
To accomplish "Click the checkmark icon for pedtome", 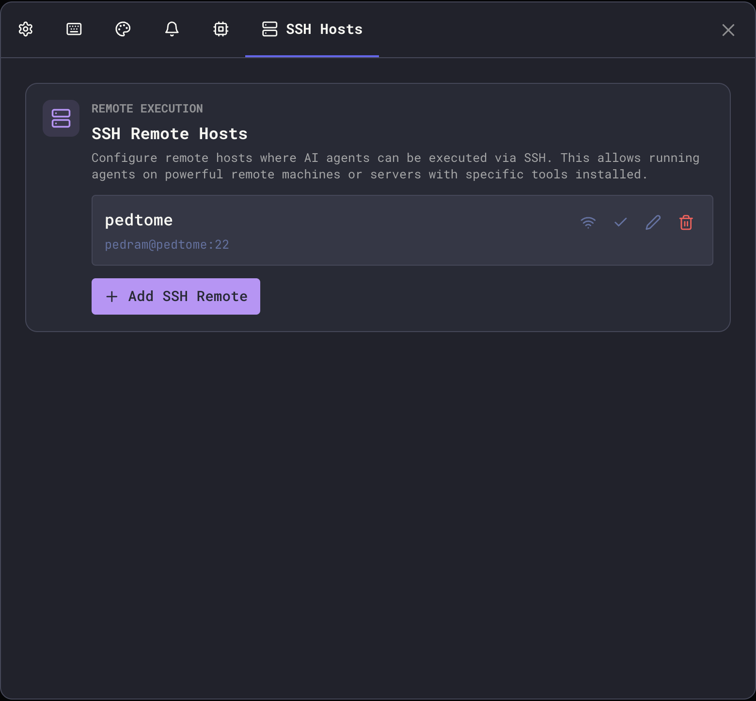I will click(x=620, y=223).
